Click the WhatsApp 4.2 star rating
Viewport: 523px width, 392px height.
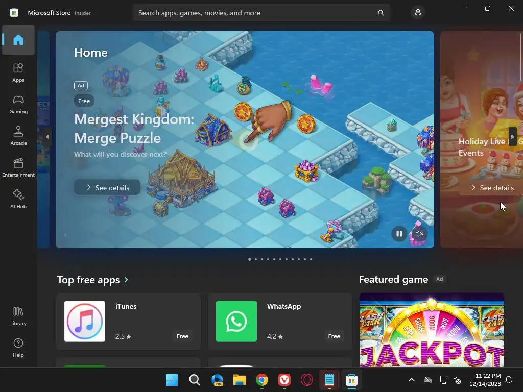(275, 336)
